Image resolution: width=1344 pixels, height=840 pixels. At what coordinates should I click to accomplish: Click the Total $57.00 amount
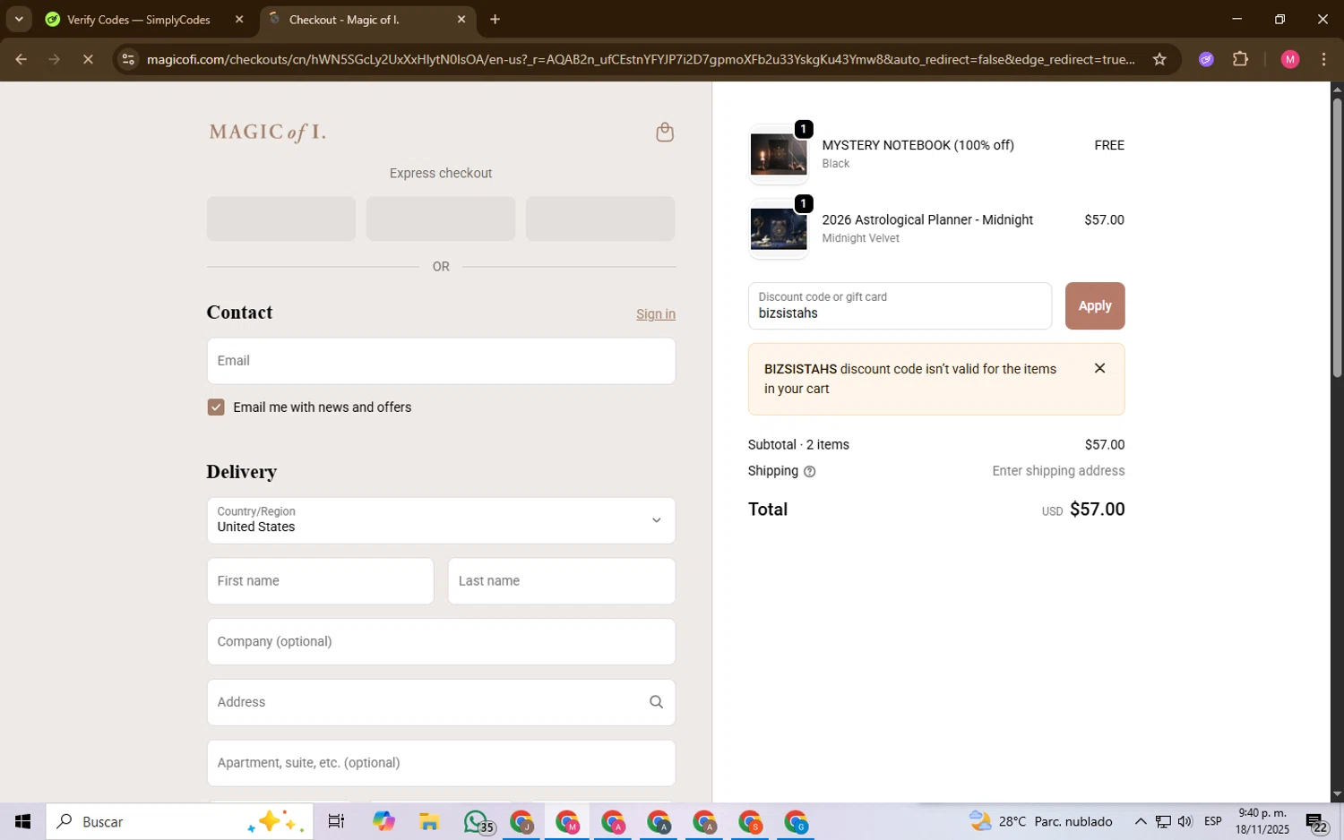pos(1097,510)
